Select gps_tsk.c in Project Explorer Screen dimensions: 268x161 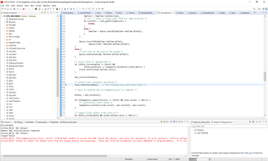coord(13,75)
